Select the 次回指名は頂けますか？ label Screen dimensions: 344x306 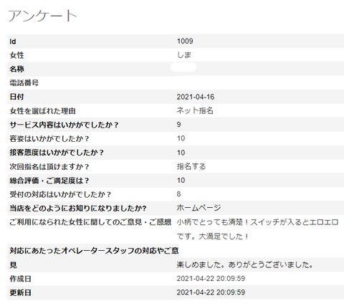[x=49, y=167]
